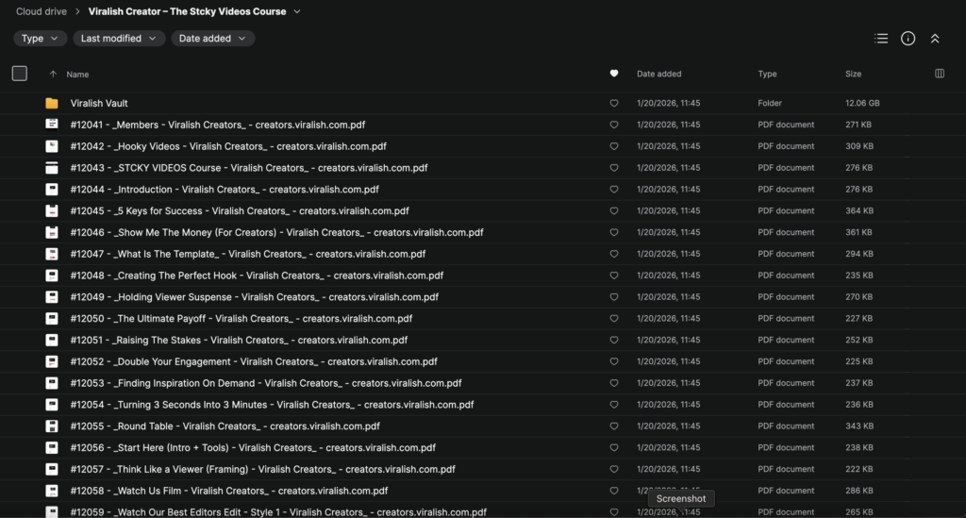Favorite the #12041 Members PDF

click(x=613, y=125)
